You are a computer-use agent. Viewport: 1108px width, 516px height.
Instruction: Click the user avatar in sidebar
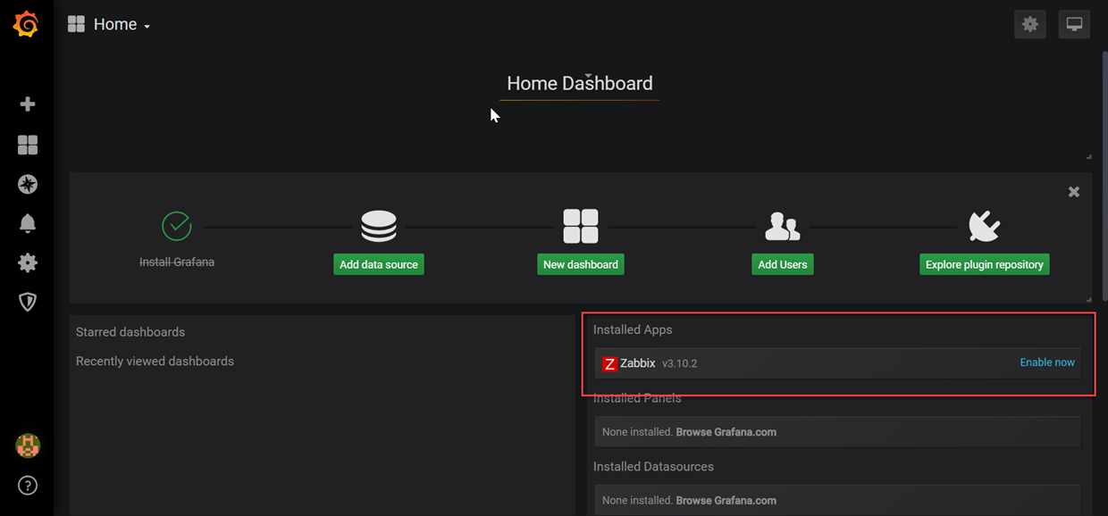coord(28,445)
